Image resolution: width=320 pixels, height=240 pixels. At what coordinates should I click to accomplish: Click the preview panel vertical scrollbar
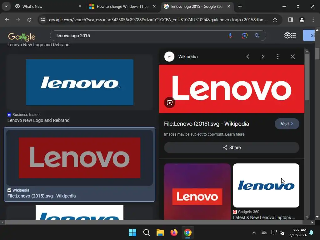coord(307,77)
